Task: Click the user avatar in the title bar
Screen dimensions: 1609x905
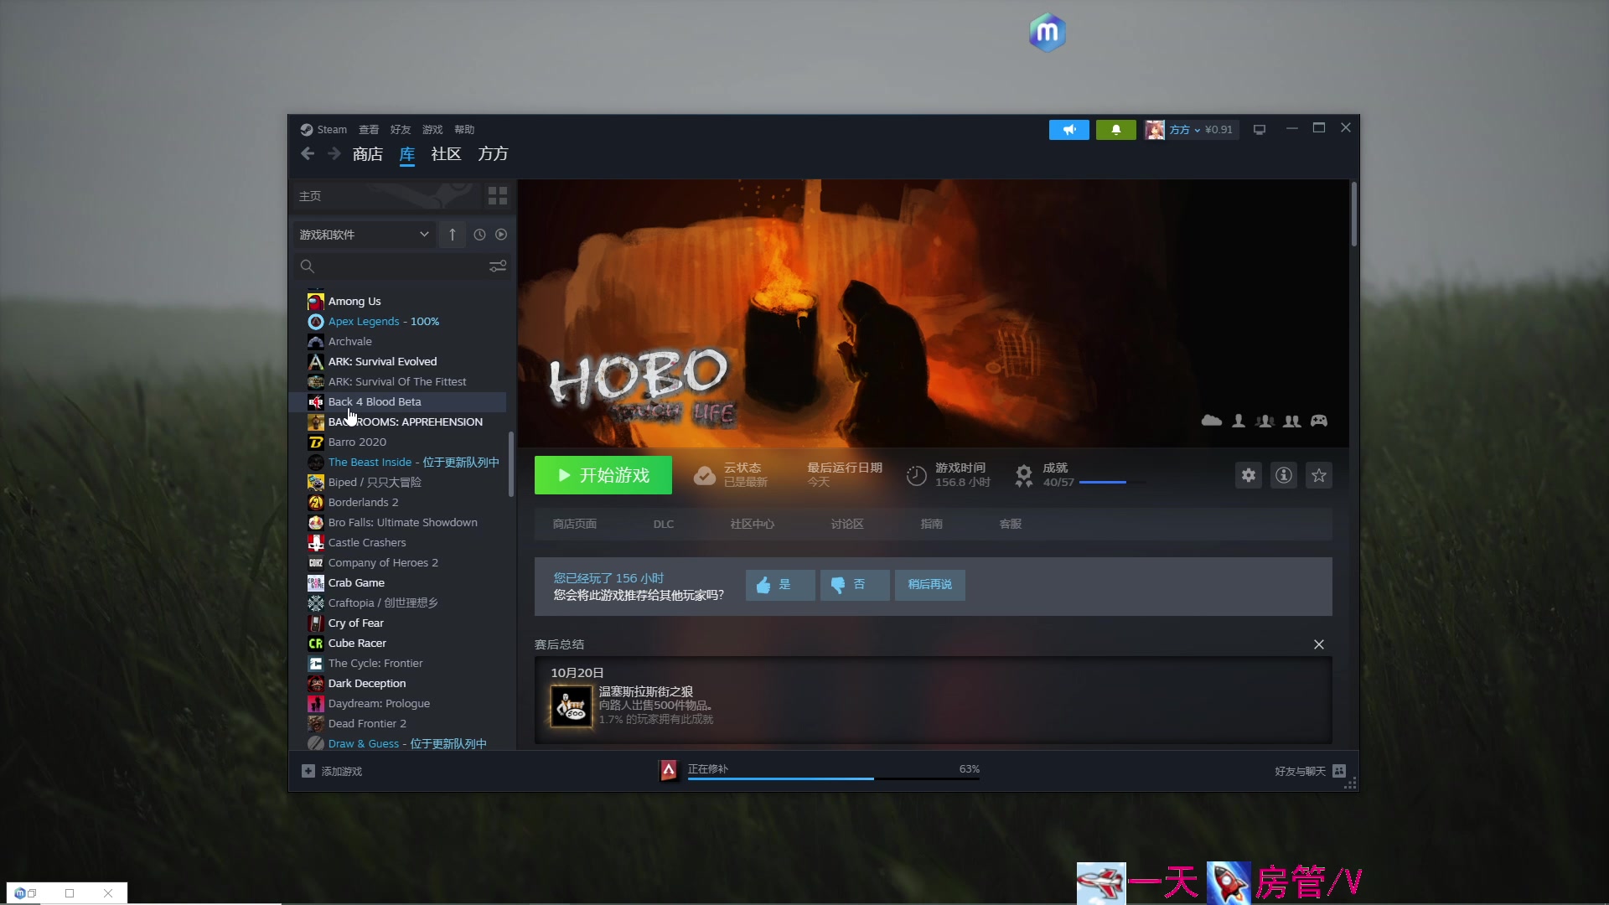Action: click(1155, 130)
